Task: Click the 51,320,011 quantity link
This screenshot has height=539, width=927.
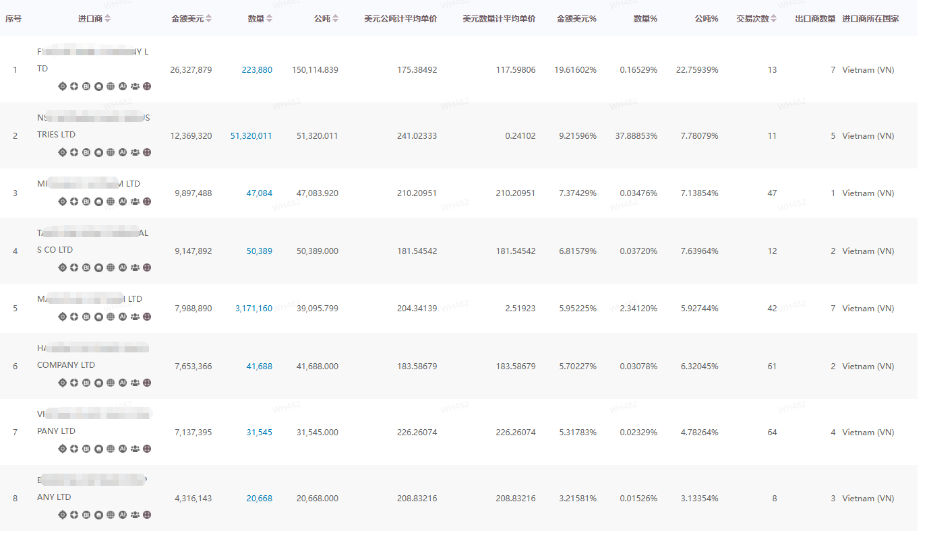Action: coord(251,136)
